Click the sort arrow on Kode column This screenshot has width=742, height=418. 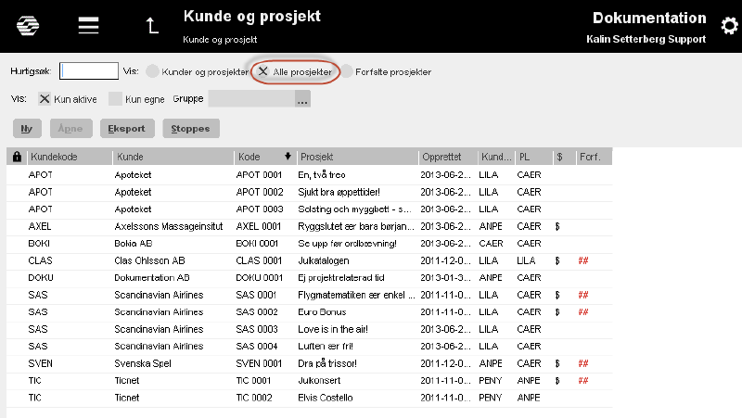tap(288, 157)
